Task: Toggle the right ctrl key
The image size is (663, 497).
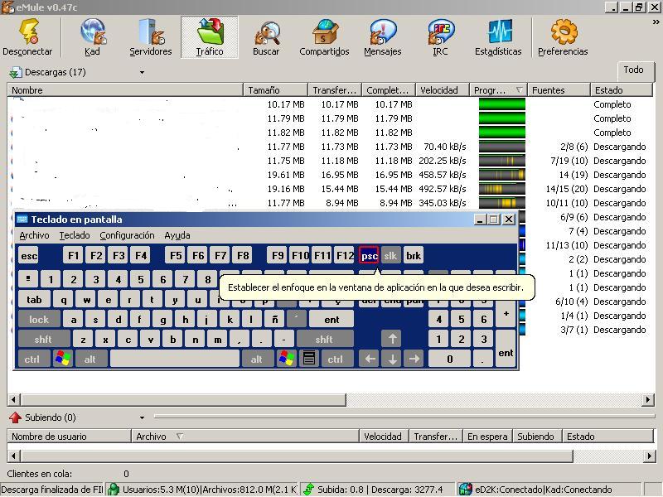Action: click(x=336, y=359)
